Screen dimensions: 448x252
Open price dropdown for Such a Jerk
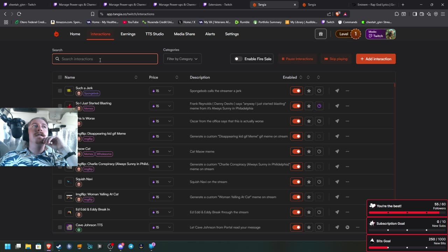(x=161, y=91)
